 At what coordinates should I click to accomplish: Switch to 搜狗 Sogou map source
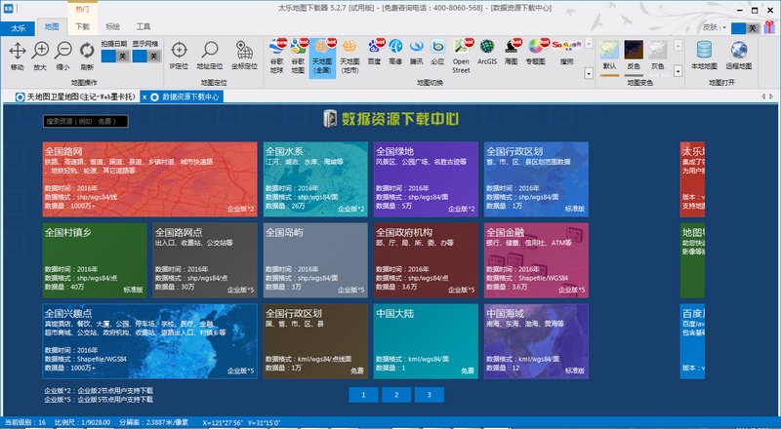point(566,53)
